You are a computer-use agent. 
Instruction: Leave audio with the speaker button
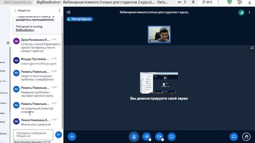[146, 137]
